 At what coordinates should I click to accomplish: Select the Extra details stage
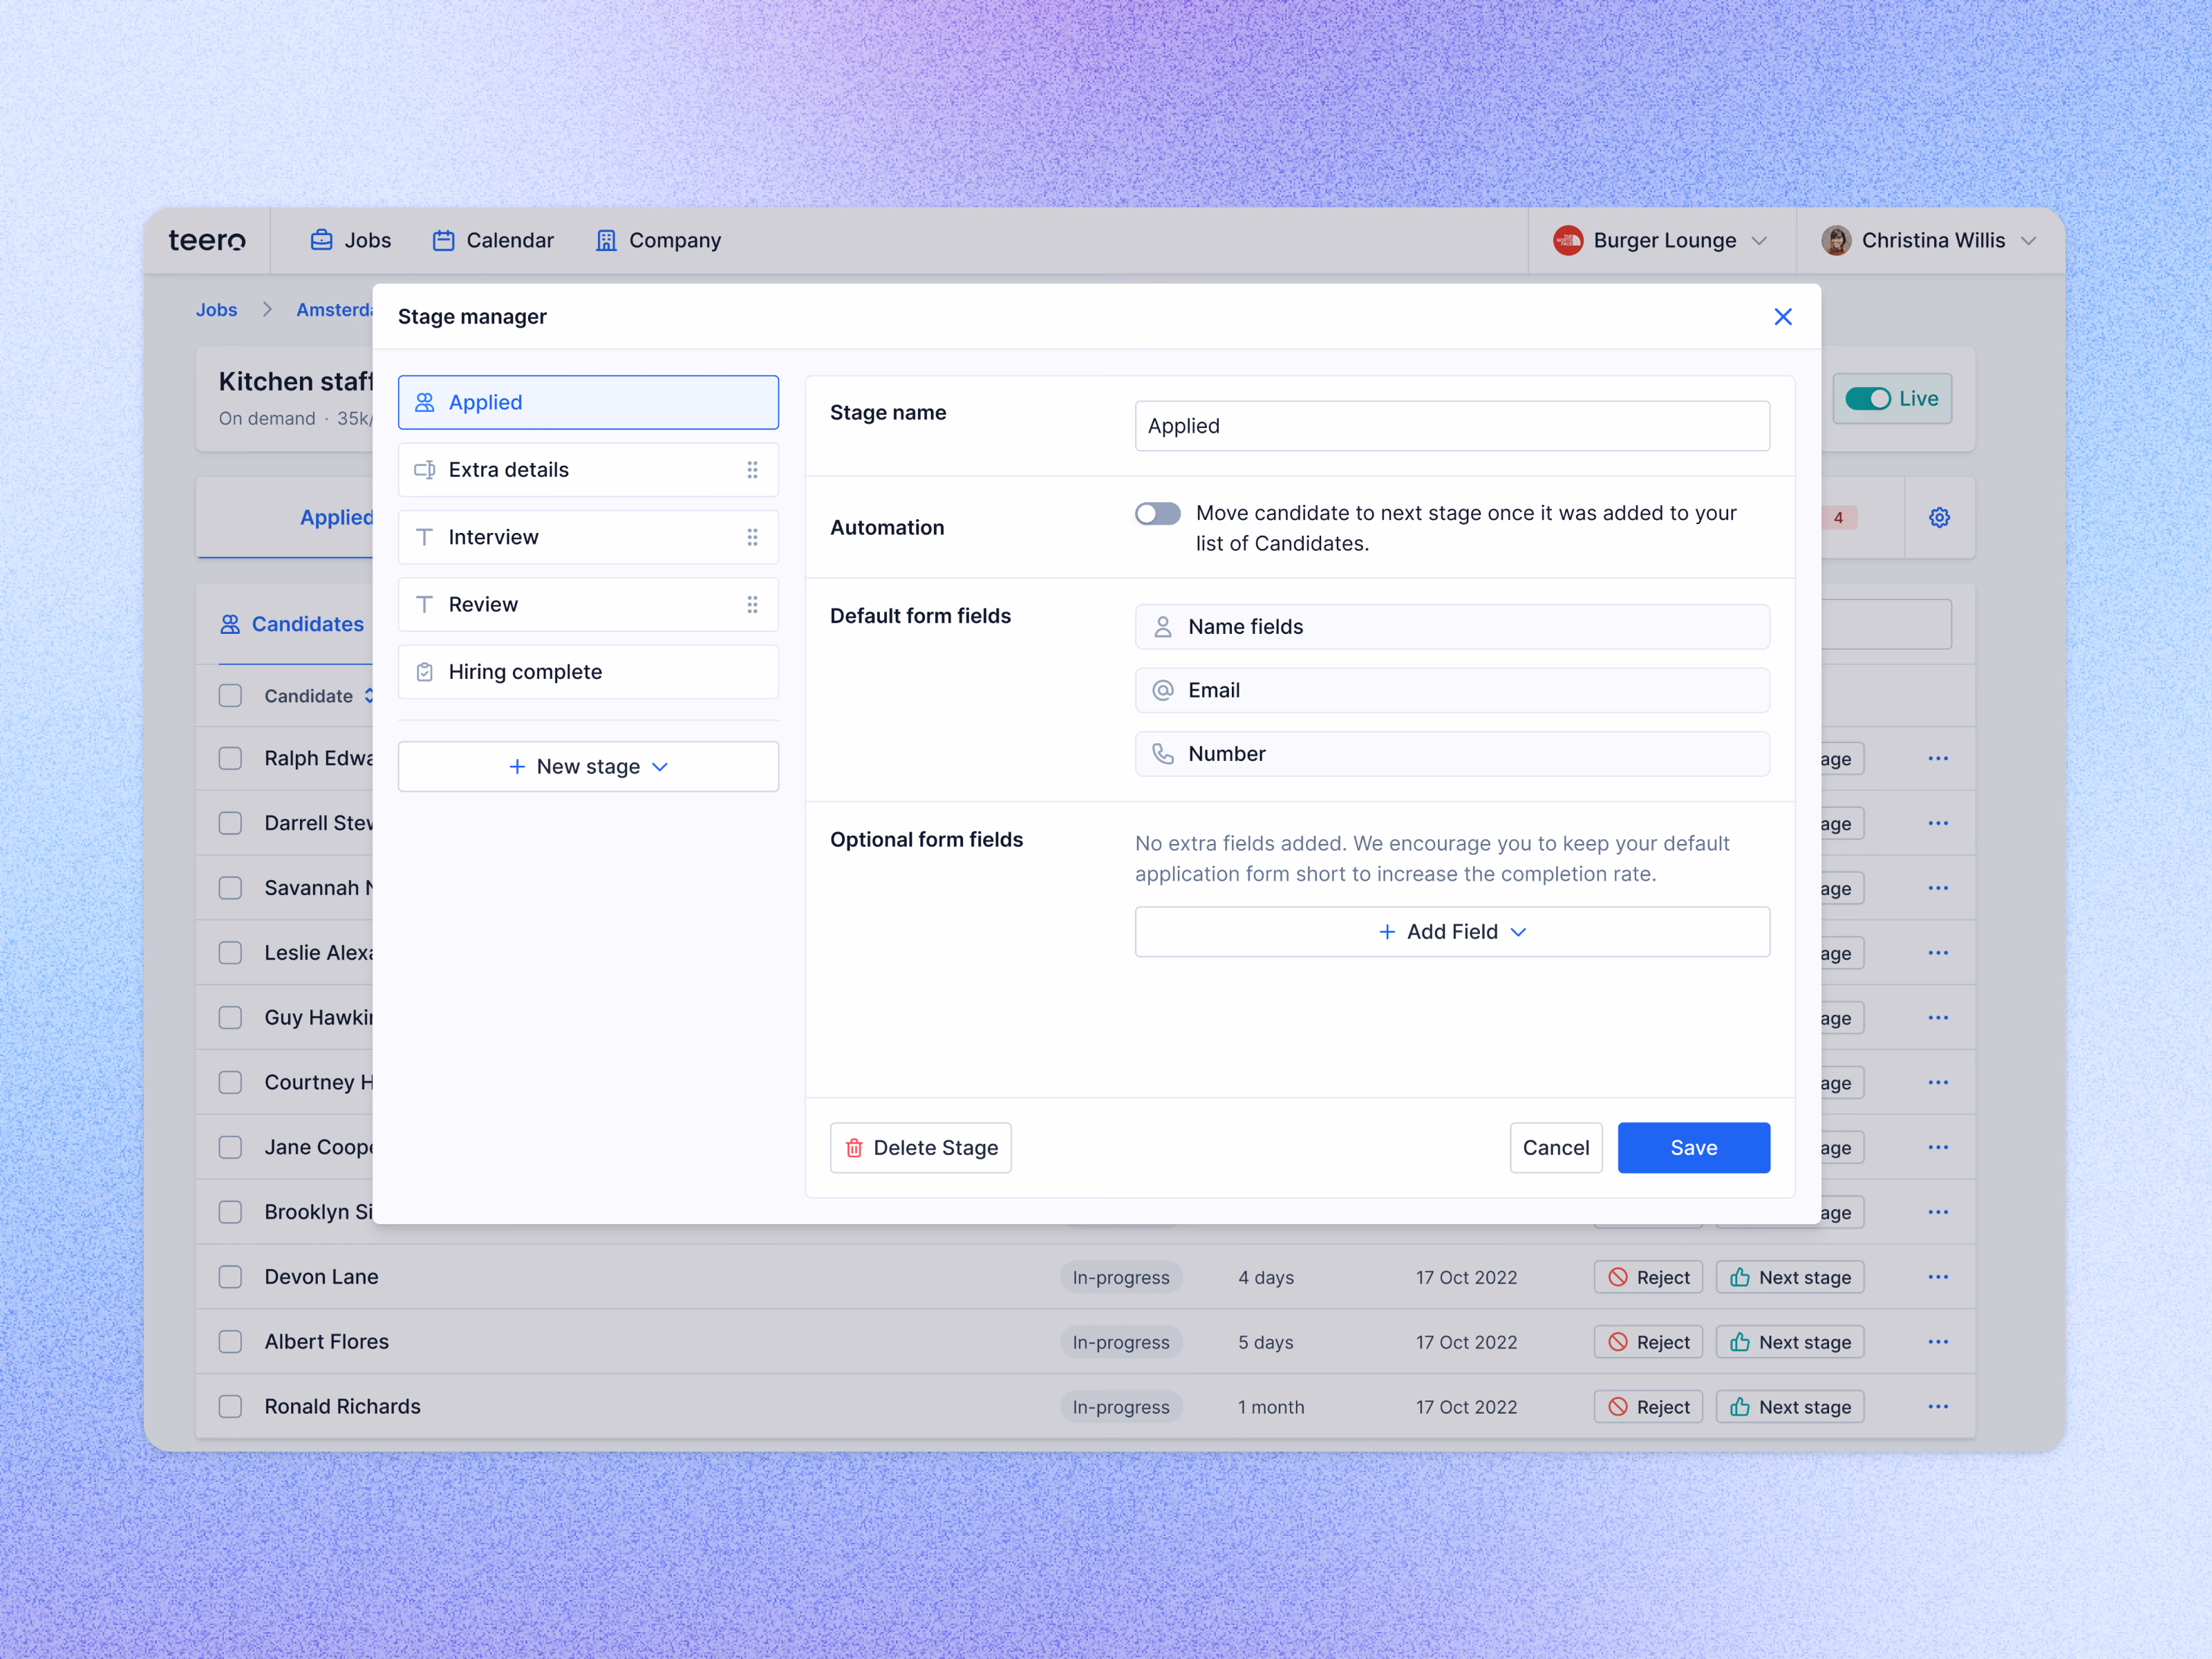(588, 470)
